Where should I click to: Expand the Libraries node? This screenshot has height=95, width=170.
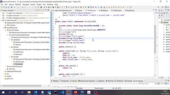6,69
